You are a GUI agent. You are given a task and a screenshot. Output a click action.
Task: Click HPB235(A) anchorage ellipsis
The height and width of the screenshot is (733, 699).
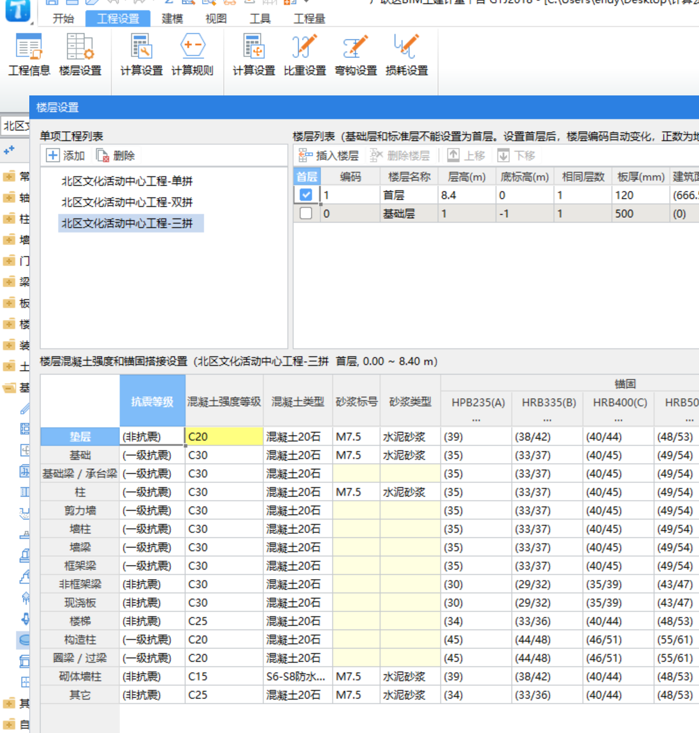(477, 420)
